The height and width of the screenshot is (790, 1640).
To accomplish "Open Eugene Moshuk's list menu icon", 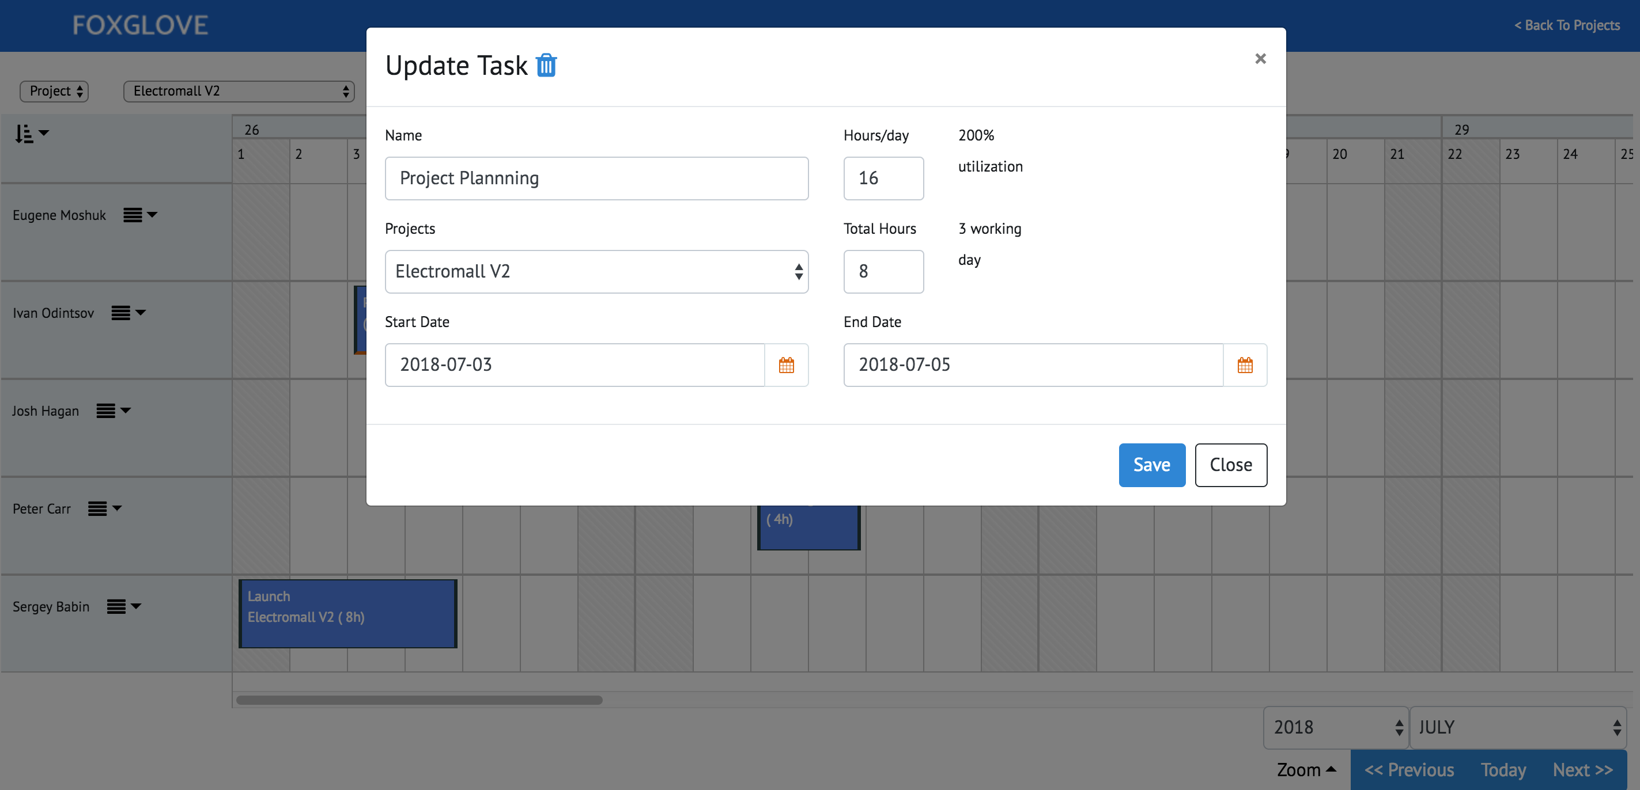I will tap(139, 215).
